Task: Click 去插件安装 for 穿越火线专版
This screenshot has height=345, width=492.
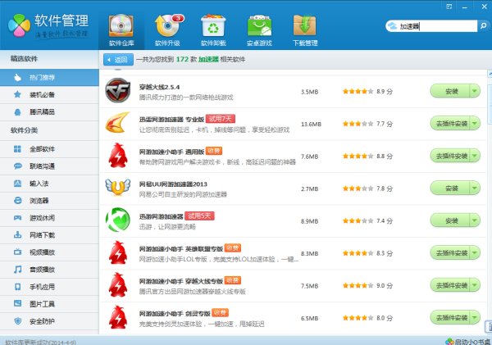Action: [450, 285]
